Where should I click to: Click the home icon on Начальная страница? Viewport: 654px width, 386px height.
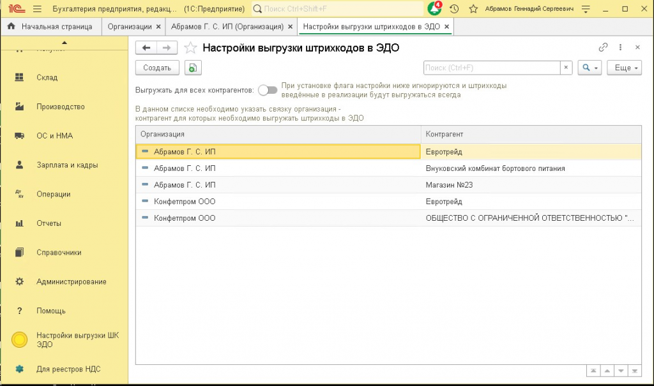11,26
